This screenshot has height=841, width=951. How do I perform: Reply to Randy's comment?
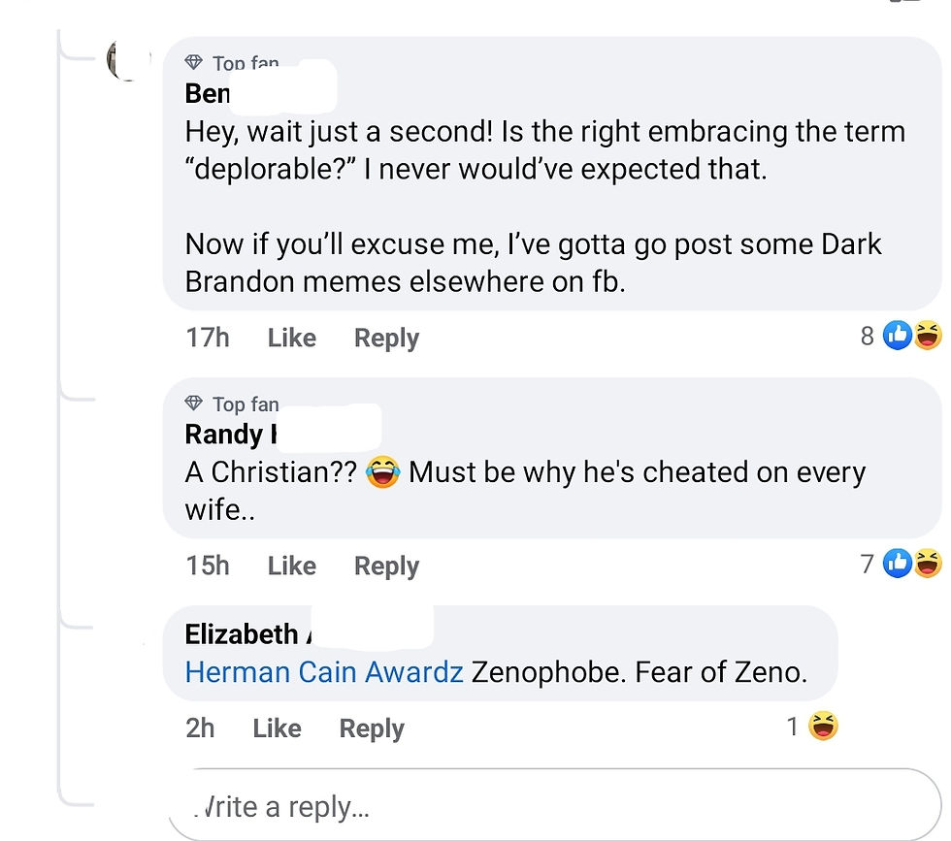point(386,566)
